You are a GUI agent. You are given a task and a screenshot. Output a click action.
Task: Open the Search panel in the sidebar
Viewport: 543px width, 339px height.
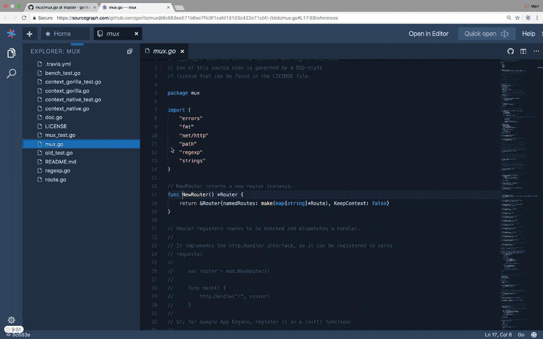coord(12,73)
